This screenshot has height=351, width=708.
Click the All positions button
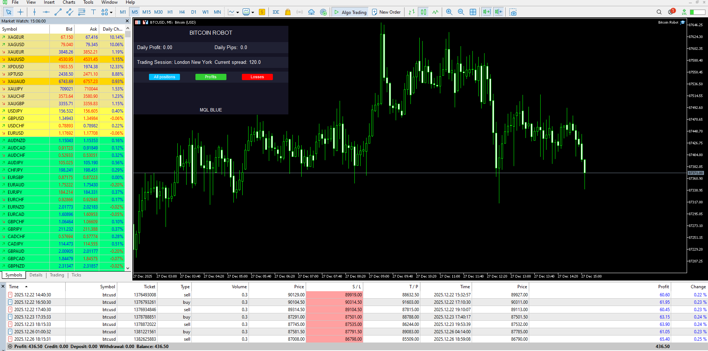[x=164, y=77]
